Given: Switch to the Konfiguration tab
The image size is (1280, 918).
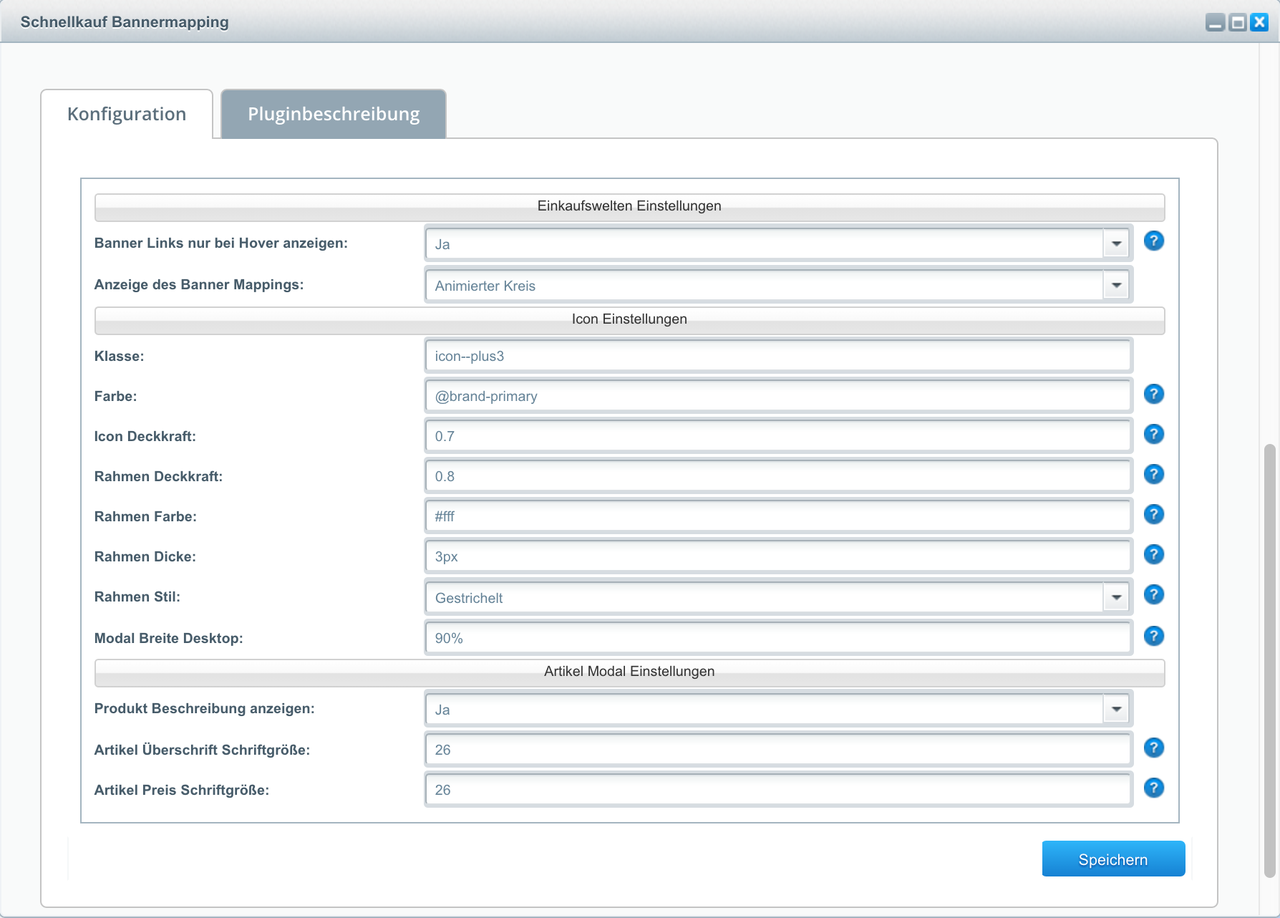Looking at the screenshot, I should 127,114.
